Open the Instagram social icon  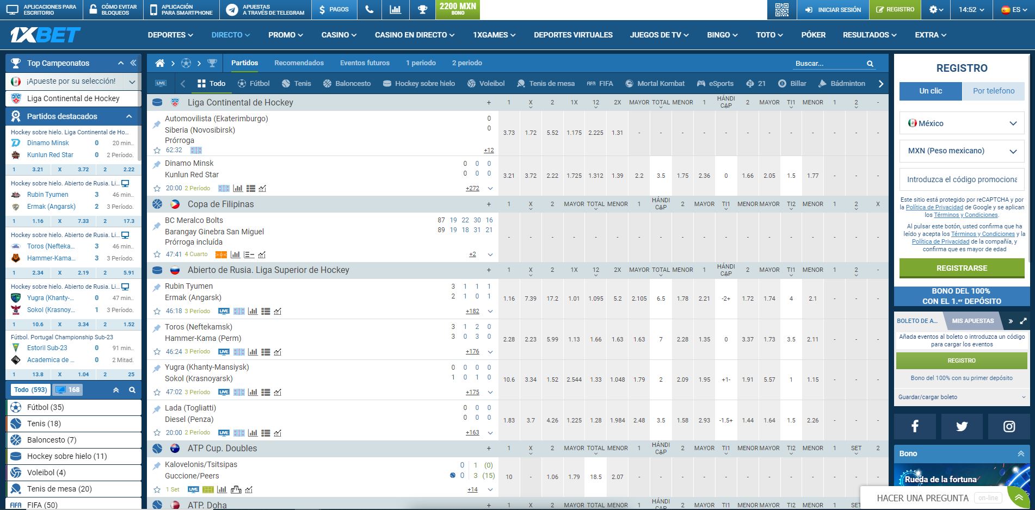(x=1009, y=426)
